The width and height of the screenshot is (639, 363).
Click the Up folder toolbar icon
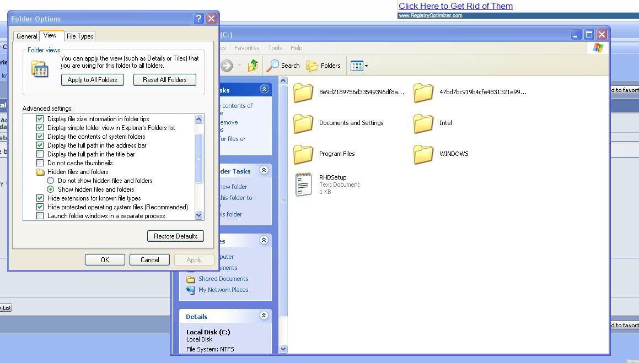click(x=253, y=66)
